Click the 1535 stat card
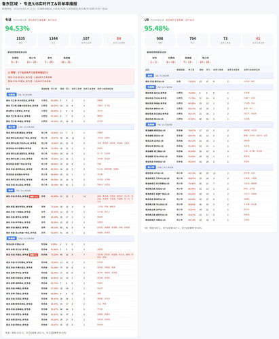The image size is (279, 339). coord(20,40)
